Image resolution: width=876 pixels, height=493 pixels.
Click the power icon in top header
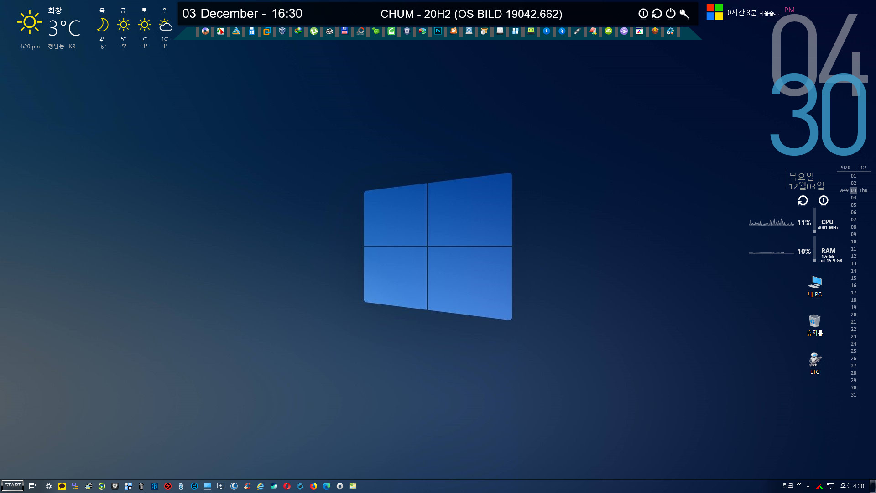671,14
